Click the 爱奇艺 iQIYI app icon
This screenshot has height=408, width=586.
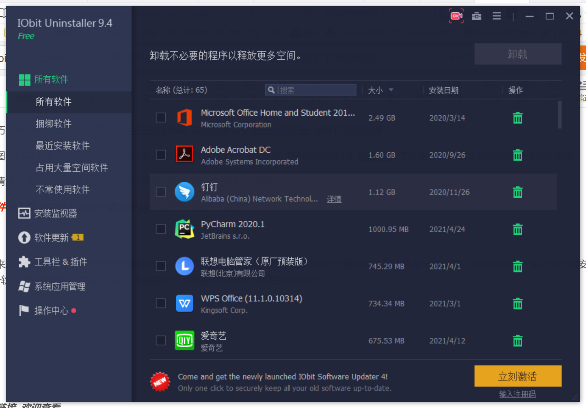click(184, 340)
